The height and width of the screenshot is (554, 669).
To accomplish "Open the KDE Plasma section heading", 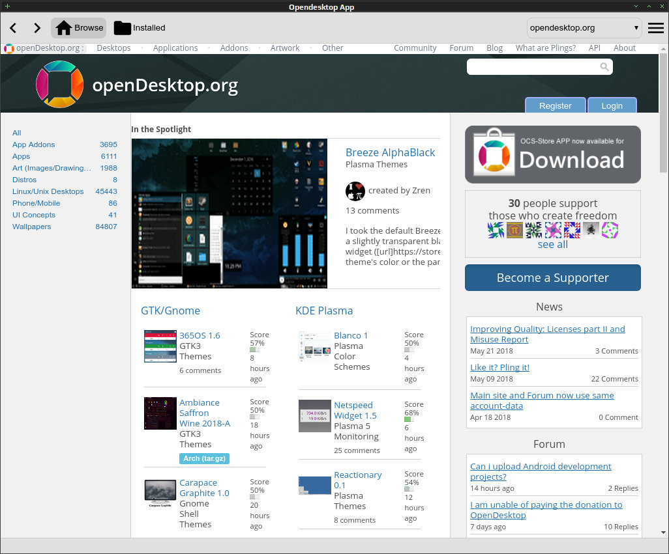I will 324,311.
